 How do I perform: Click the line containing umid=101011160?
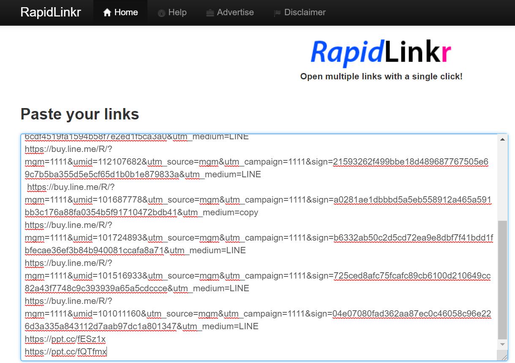[x=258, y=314]
